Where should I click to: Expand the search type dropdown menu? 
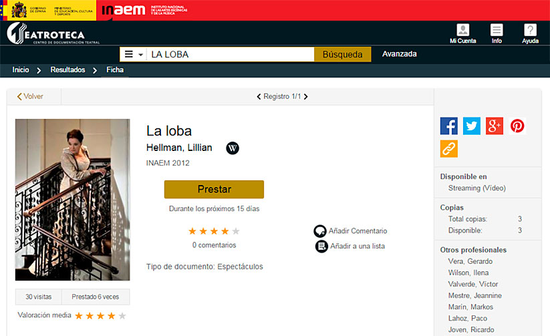tap(134, 54)
